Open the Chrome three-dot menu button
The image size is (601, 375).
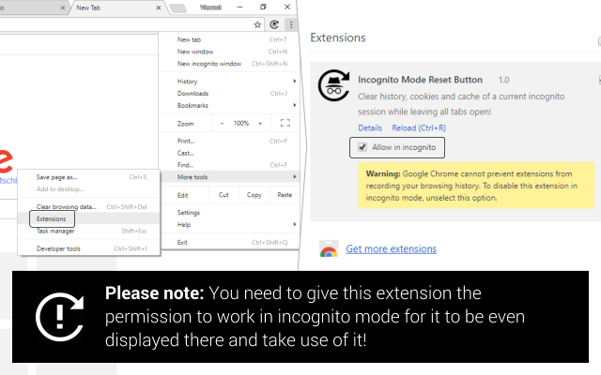[x=291, y=25]
